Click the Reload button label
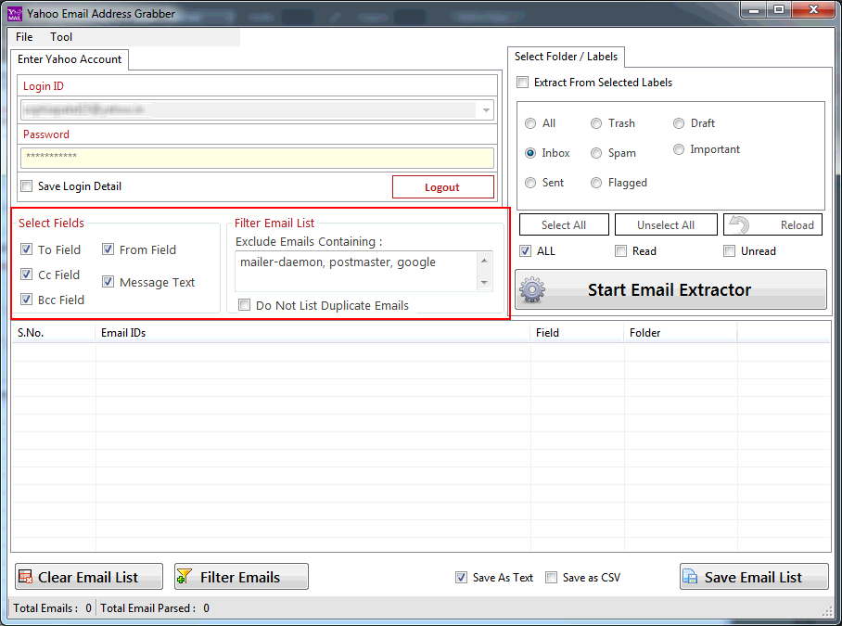The height and width of the screenshot is (626, 842). coord(797,225)
